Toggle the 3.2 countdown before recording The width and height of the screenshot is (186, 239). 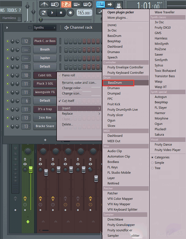tap(66, 4)
